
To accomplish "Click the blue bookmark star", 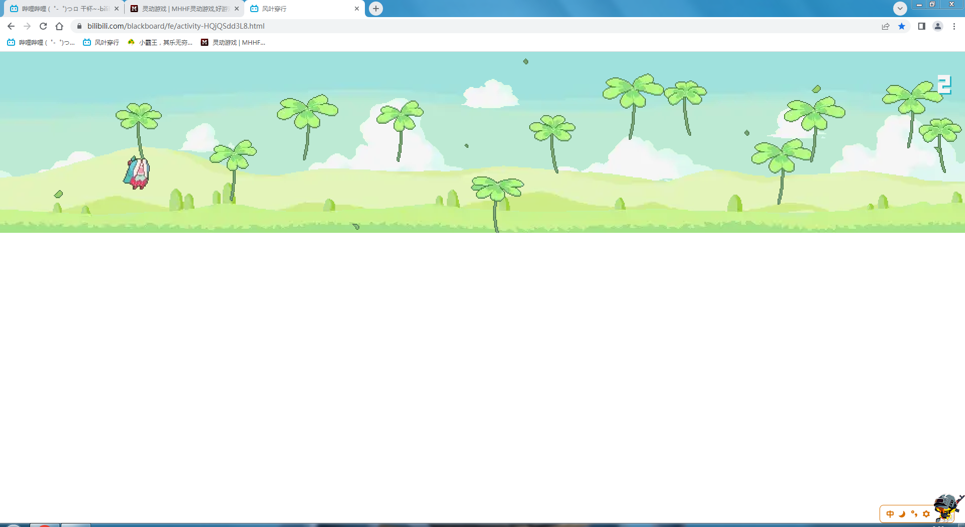I will click(x=902, y=26).
